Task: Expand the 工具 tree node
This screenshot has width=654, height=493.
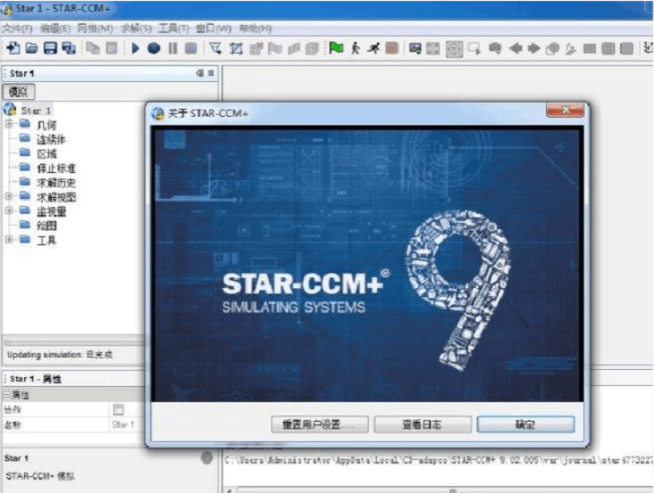Action: click(8, 239)
